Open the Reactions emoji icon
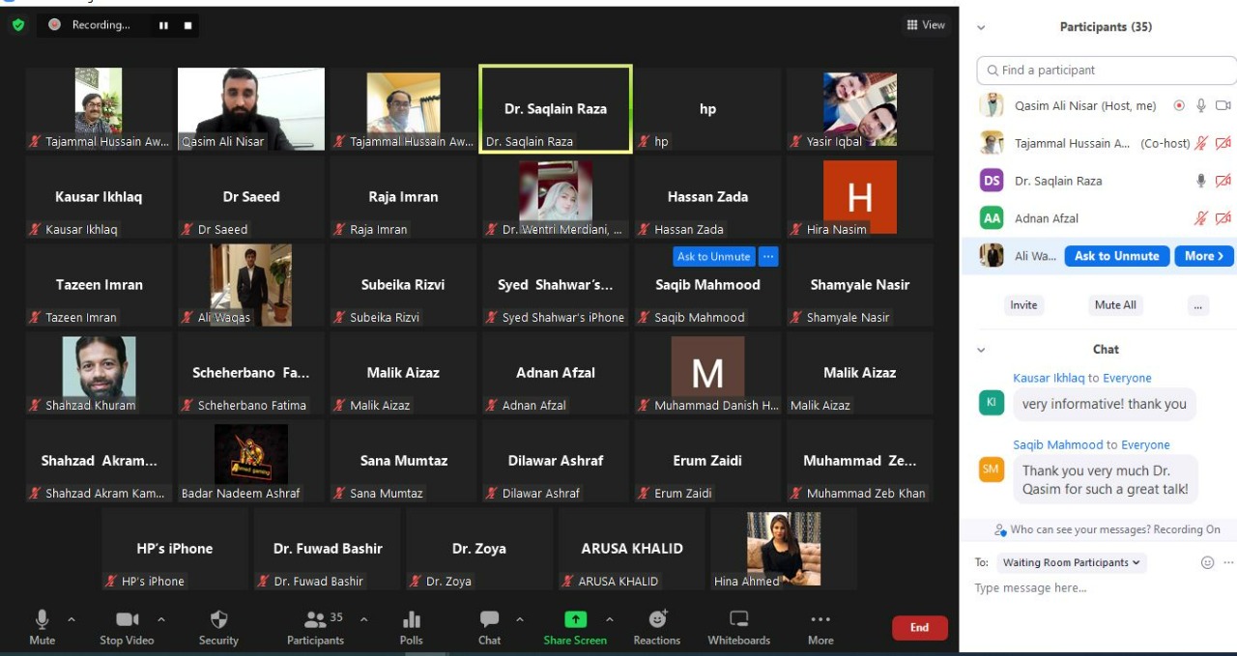 657,620
